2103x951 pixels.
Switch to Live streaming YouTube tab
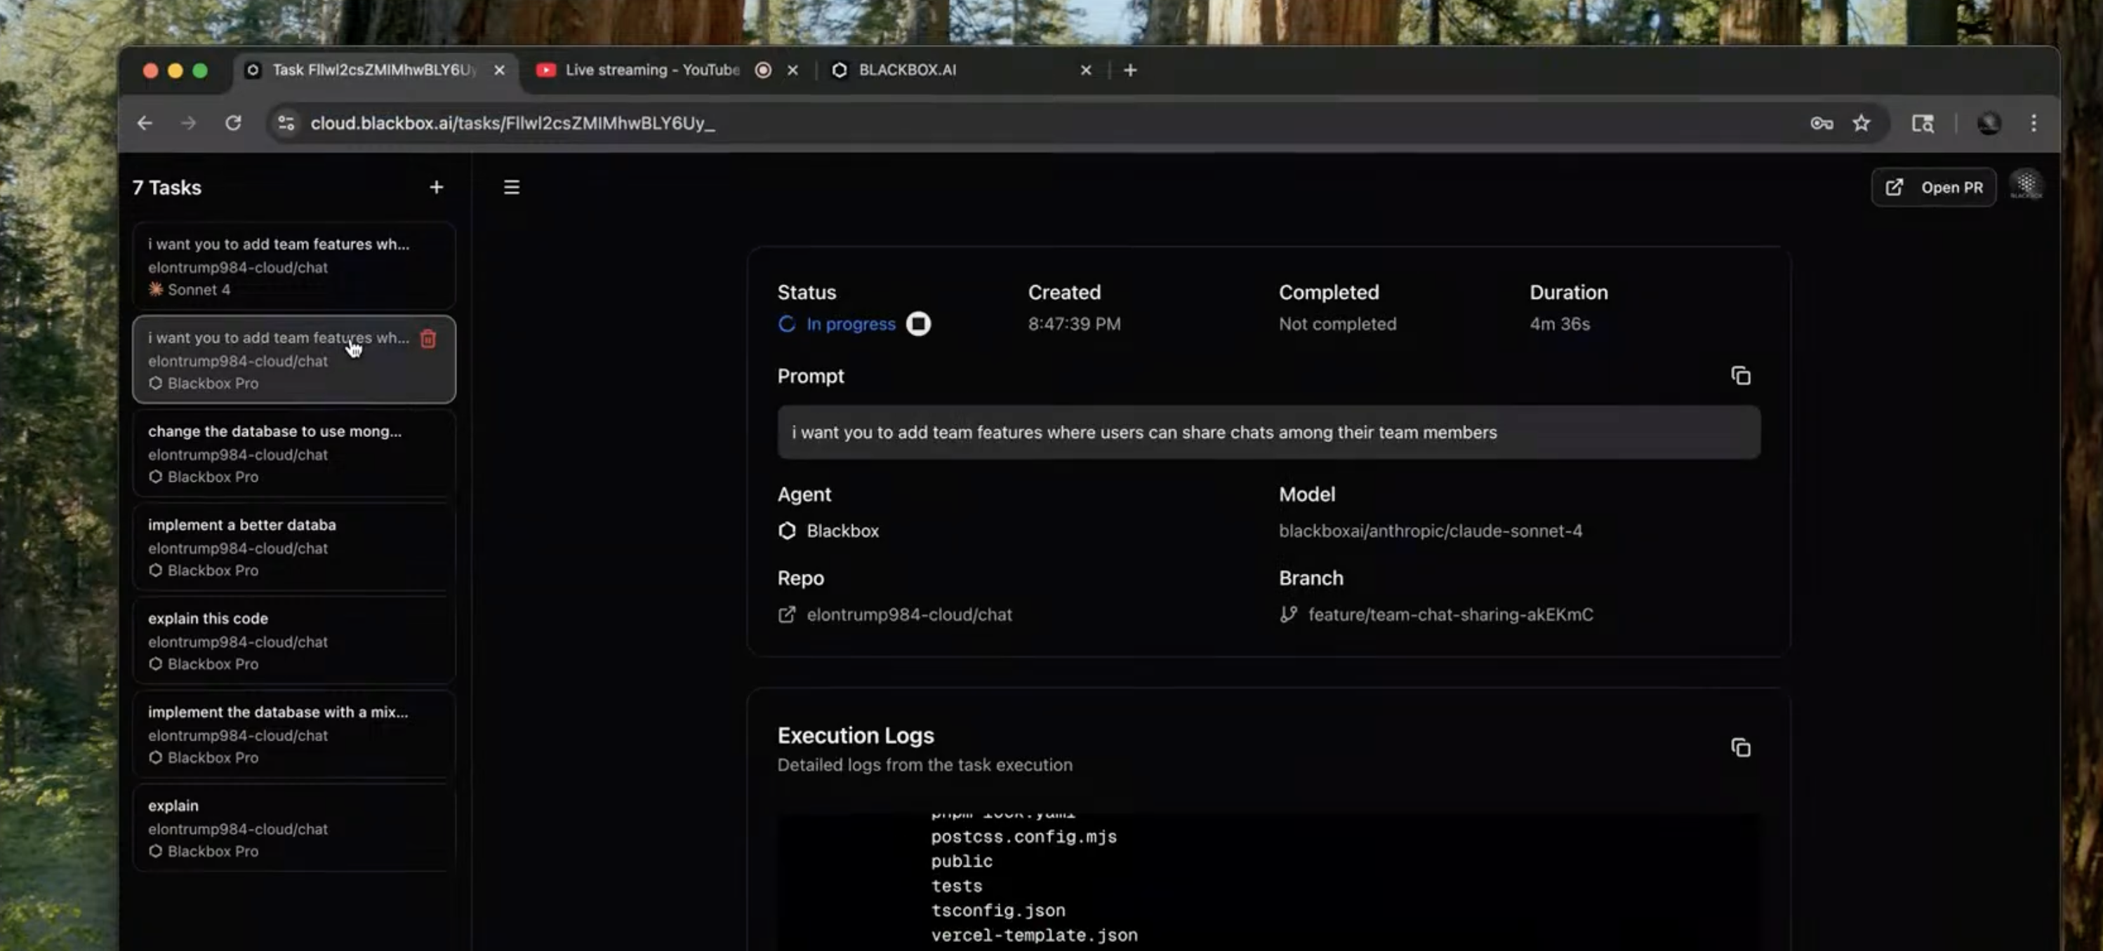pos(651,70)
